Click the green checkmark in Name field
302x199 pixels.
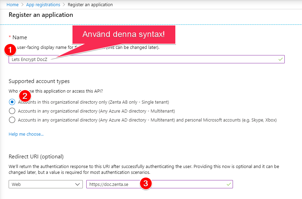pos(280,59)
